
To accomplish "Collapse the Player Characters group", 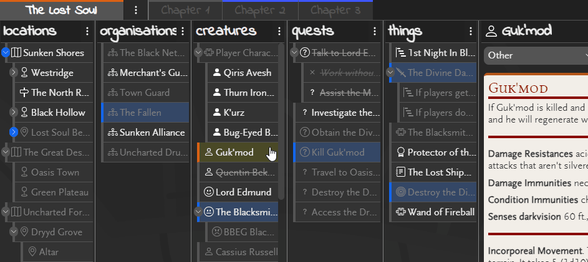I will pyautogui.click(x=198, y=53).
